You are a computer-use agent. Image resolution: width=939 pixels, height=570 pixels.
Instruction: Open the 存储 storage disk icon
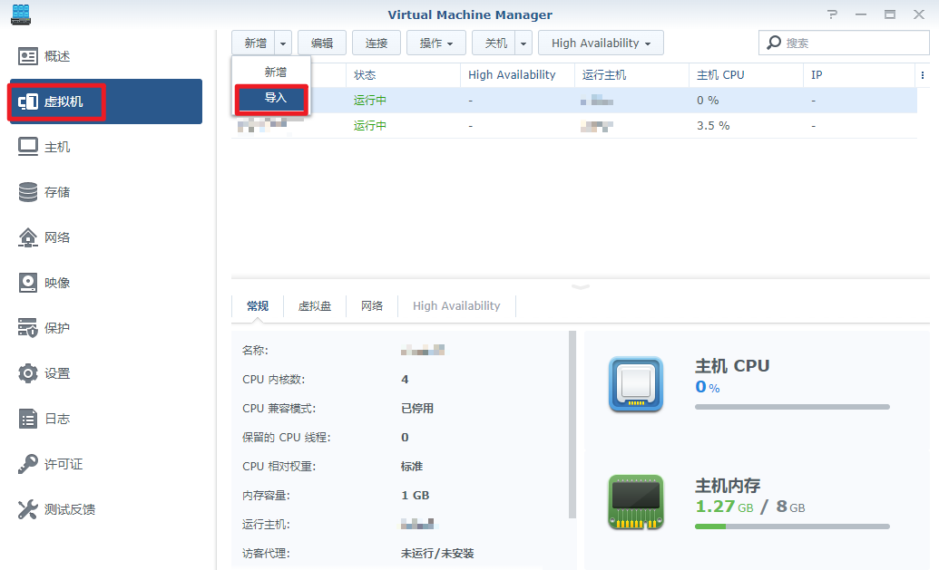click(x=28, y=192)
